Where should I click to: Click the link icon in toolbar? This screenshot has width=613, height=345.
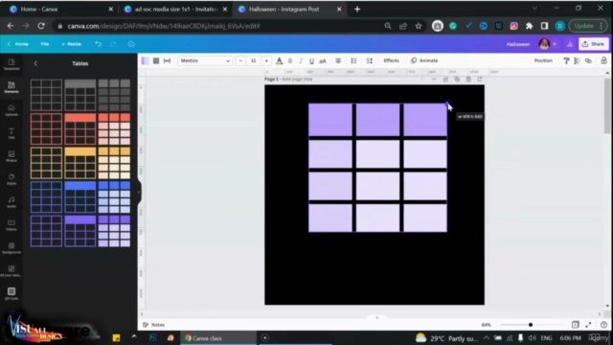point(588,60)
